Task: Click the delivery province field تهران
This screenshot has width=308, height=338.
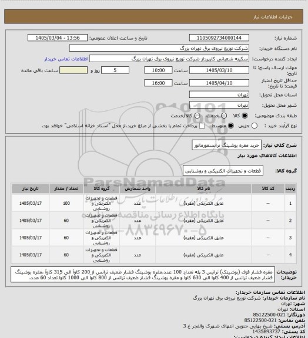Action: [219, 94]
